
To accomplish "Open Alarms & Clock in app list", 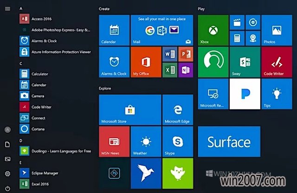I will point(56,41).
